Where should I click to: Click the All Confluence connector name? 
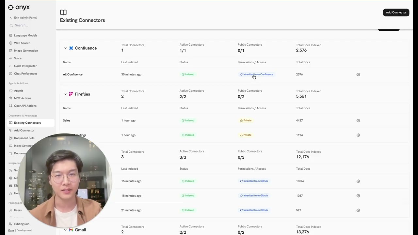[73, 74]
